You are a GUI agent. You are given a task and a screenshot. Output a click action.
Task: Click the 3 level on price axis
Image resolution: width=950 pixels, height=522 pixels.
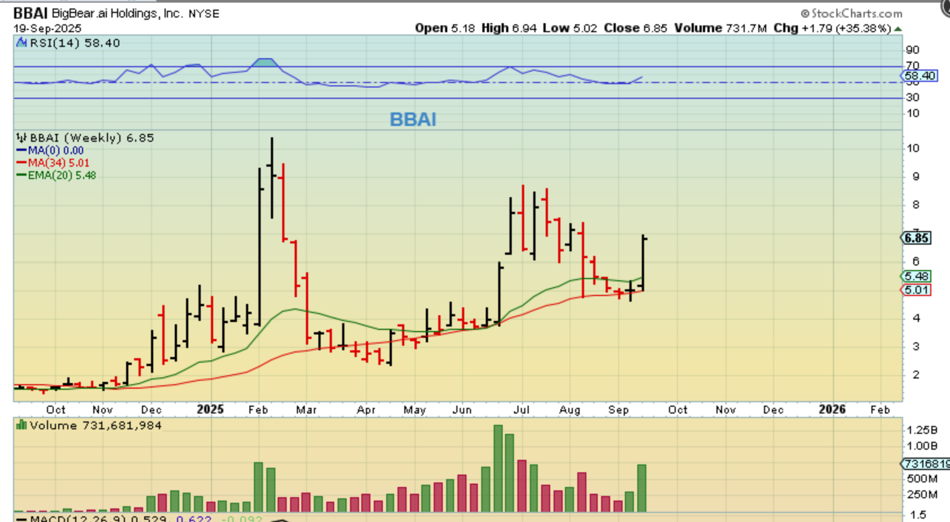point(916,346)
